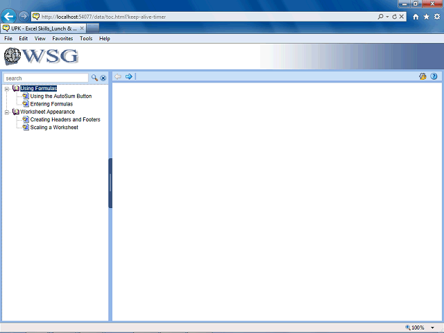This screenshot has height=333, width=444.
Task: Click the previous topic left arrow
Action: pyautogui.click(x=118, y=76)
